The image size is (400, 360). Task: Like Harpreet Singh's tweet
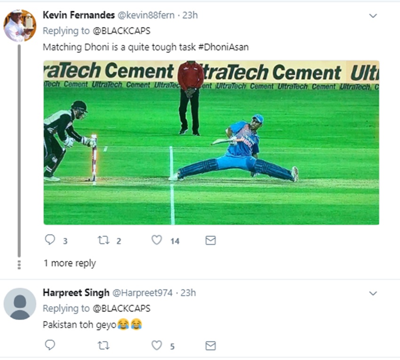[157, 346]
